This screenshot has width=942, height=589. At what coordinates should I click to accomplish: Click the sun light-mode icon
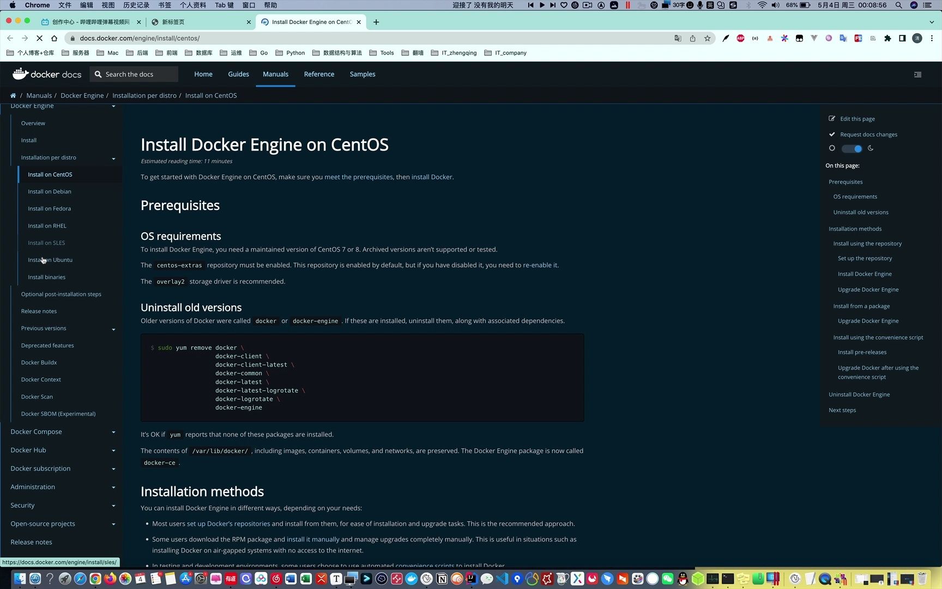pos(832,148)
